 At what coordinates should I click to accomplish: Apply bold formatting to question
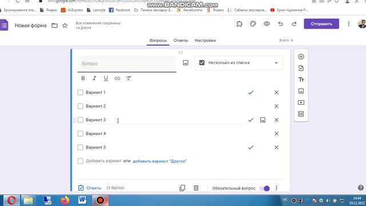pyautogui.click(x=83, y=78)
